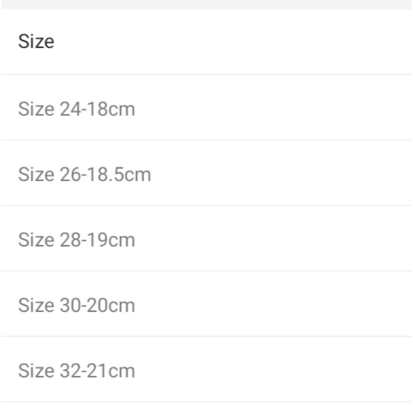Click the "Size 26-18.5cm" text
413x413 pixels.
click(85, 174)
